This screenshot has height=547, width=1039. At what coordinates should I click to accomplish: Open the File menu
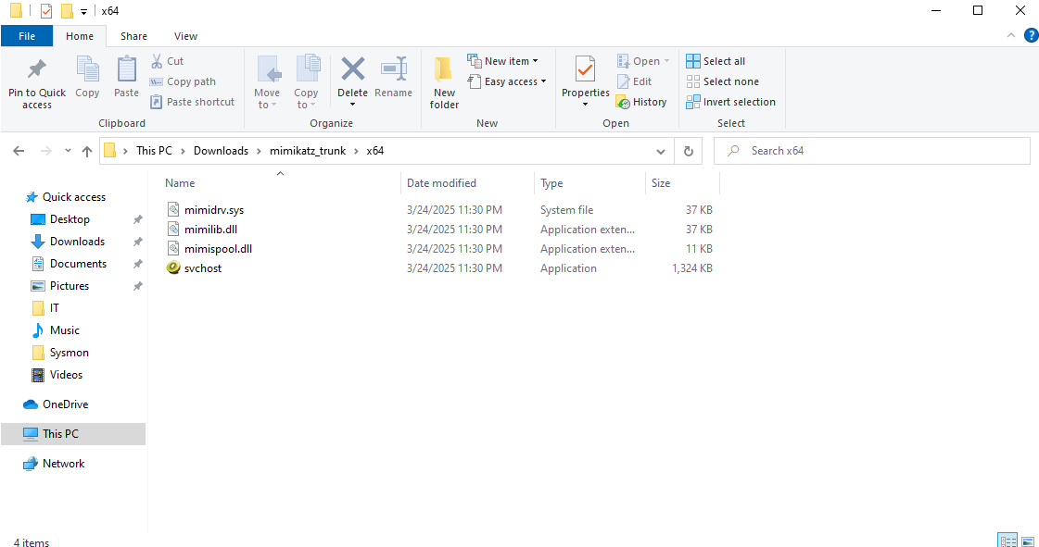[27, 36]
